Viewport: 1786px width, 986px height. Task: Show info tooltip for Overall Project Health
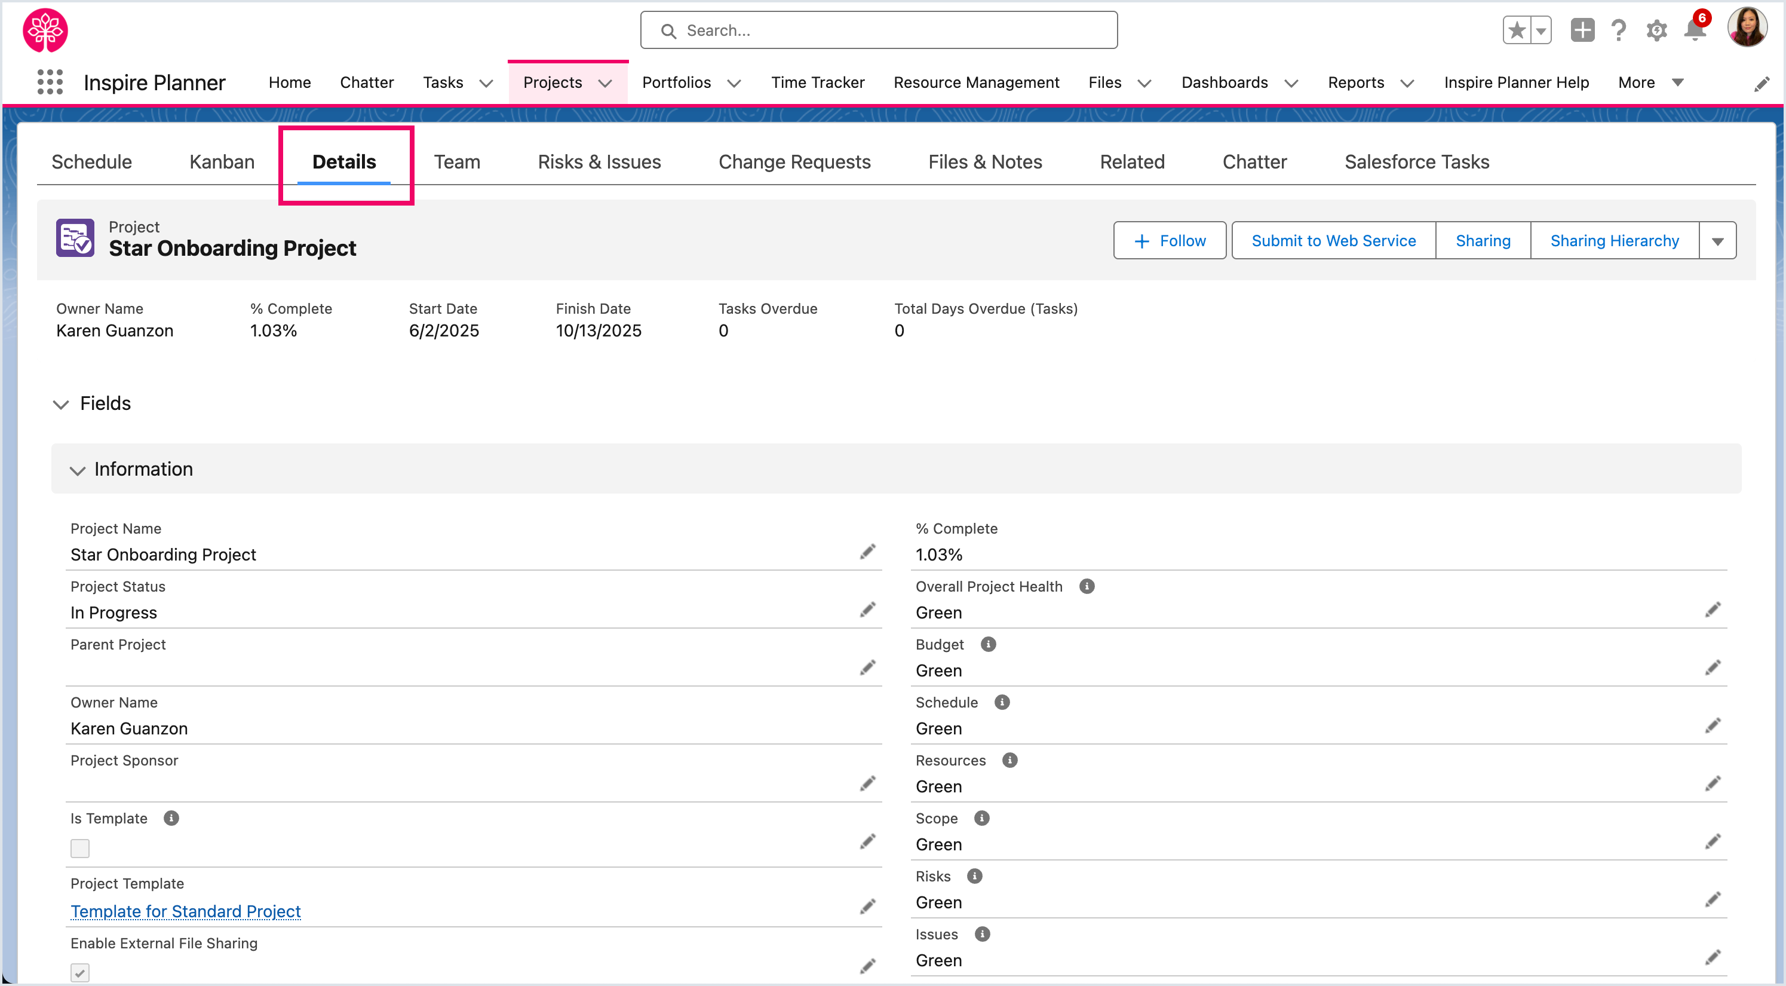coord(1087,587)
